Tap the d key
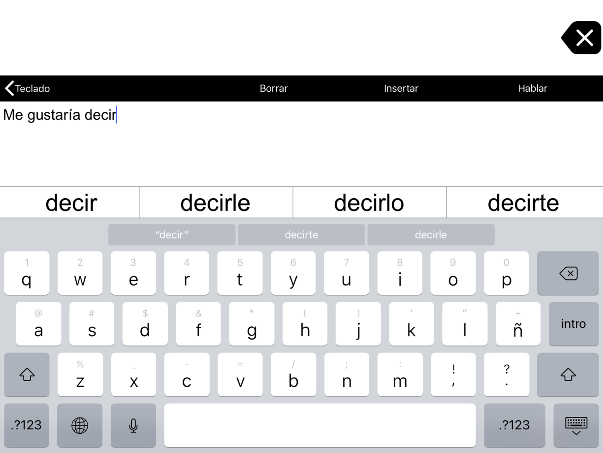603x453 pixels. click(145, 324)
